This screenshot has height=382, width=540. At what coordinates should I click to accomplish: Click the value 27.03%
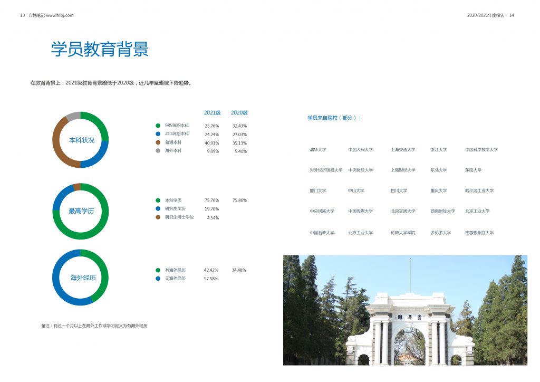240,135
